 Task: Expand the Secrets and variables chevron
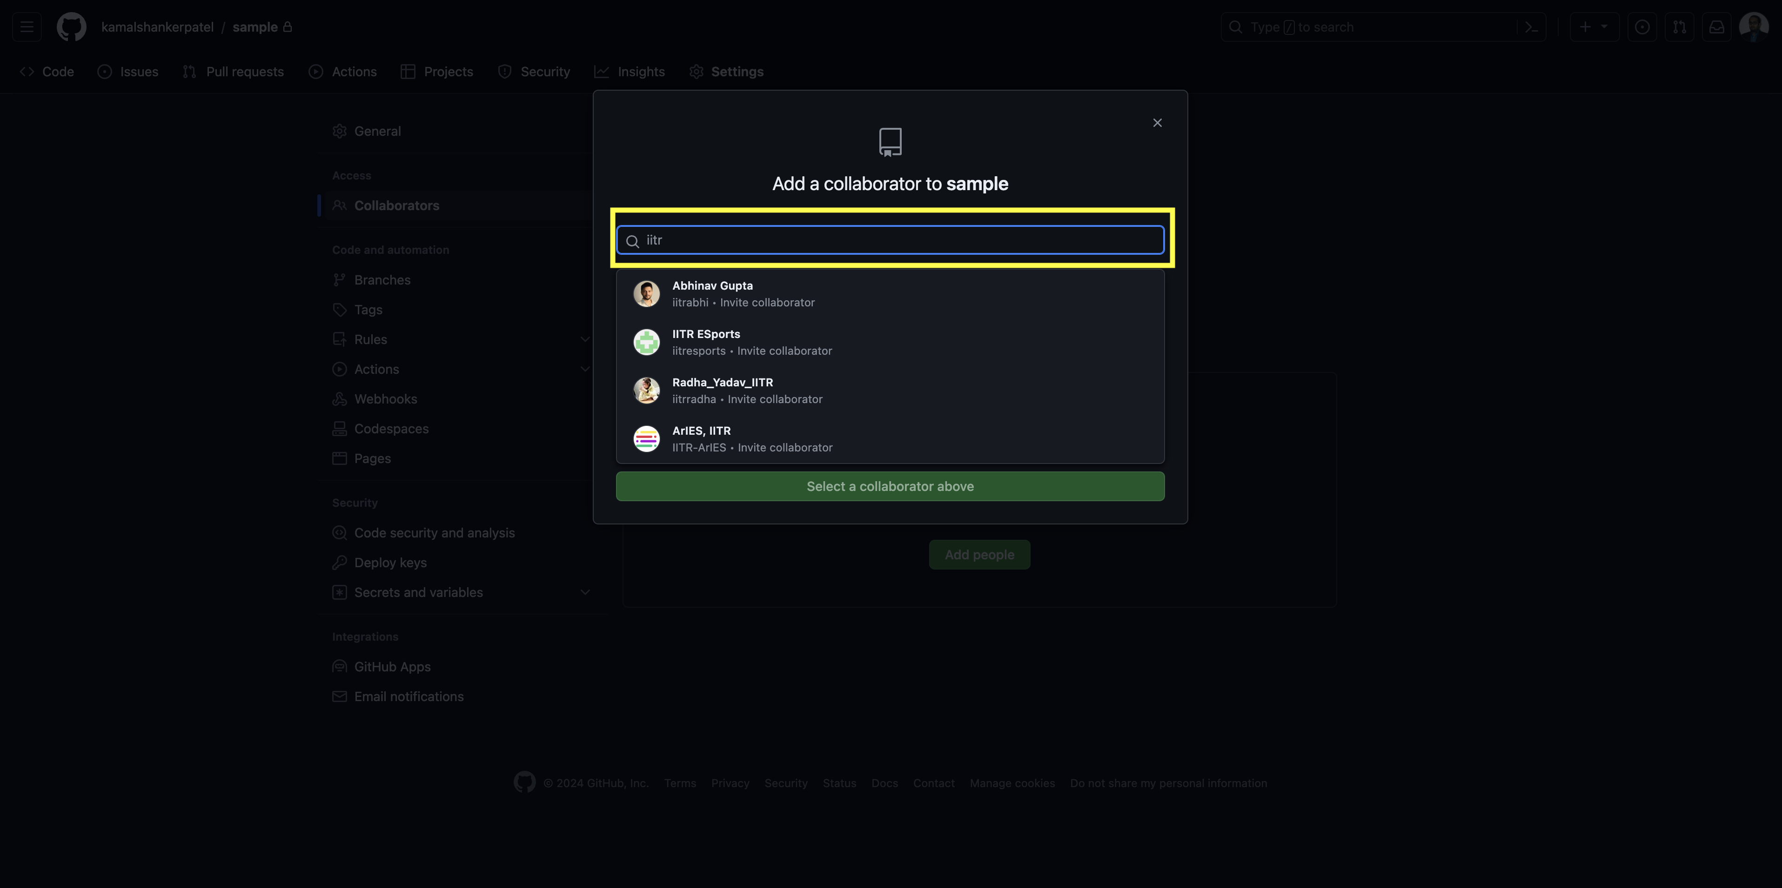click(x=584, y=592)
